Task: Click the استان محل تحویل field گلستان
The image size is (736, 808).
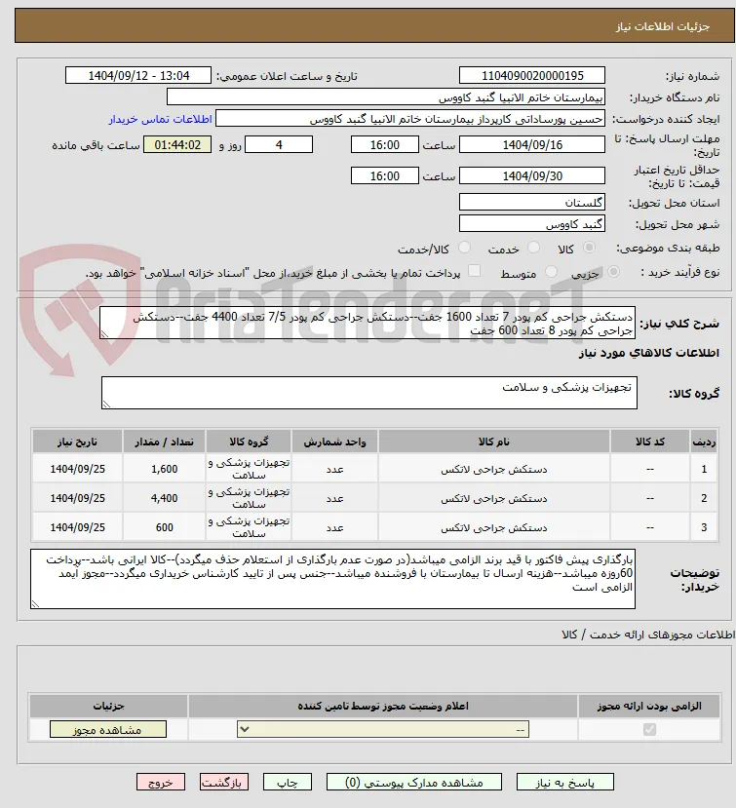Action: pyautogui.click(x=532, y=202)
